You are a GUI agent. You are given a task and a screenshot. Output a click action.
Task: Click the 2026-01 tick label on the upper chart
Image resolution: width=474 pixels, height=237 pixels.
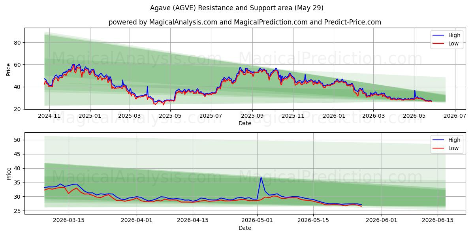334,116
